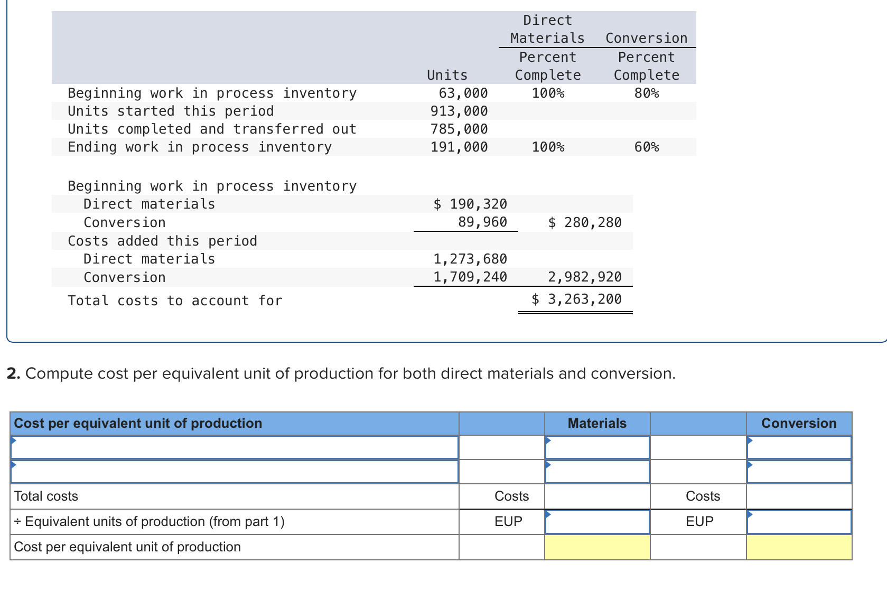887x591 pixels.
Task: Click the Materials column header
Action: [596, 423]
